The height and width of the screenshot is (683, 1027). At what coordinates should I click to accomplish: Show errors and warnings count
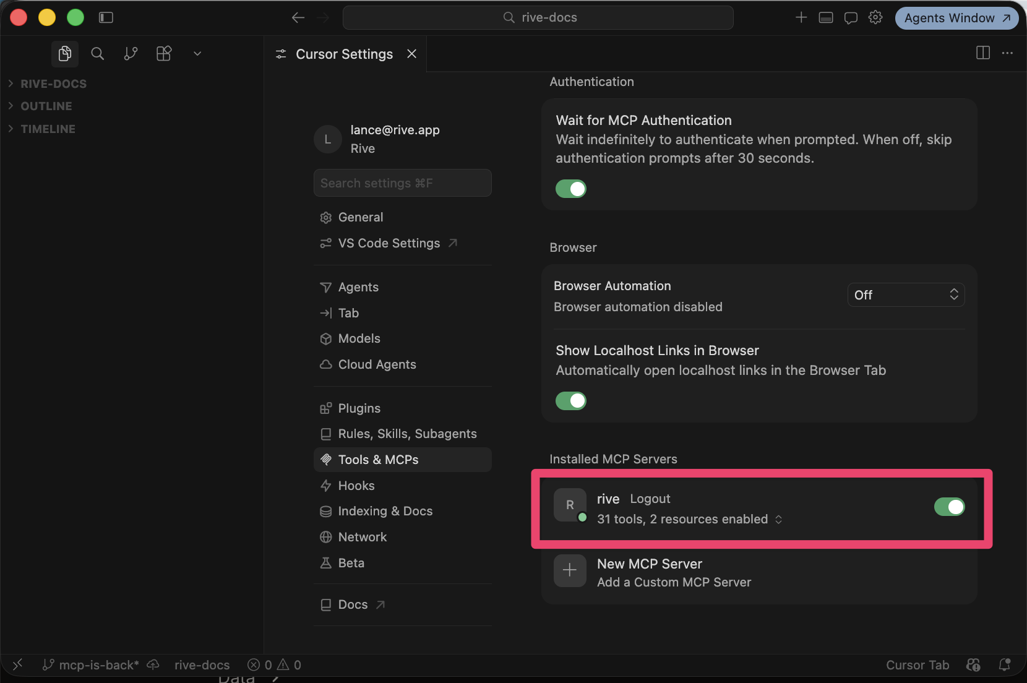tap(274, 665)
